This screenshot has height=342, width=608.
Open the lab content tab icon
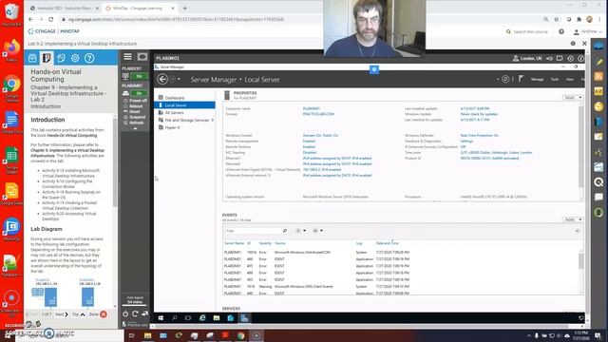tap(32, 58)
